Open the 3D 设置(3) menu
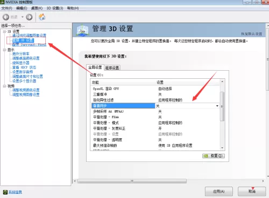The width and height of the screenshot is (269, 198). [55, 8]
